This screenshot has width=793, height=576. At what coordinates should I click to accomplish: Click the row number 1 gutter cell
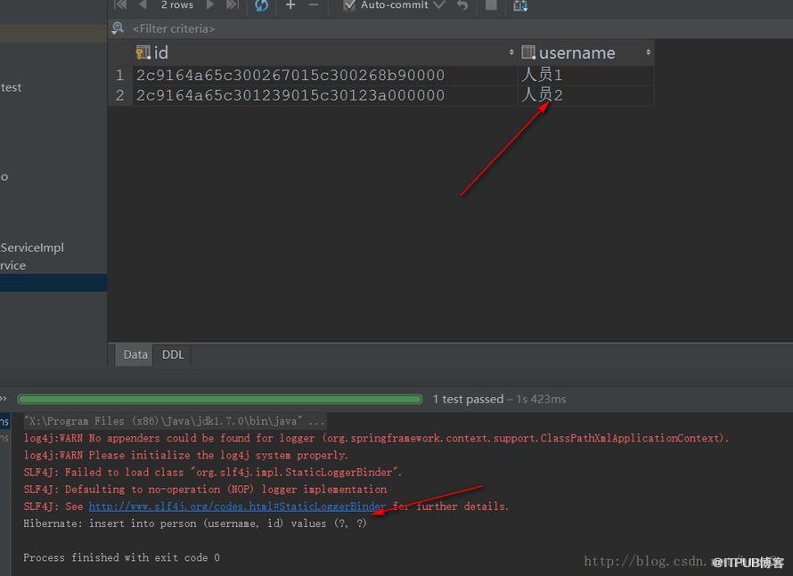[120, 76]
